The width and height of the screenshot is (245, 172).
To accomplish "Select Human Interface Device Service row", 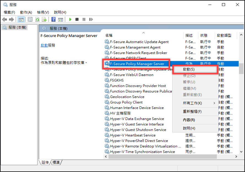I will coord(171,108).
